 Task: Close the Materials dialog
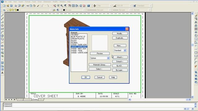pyautogui.click(x=127, y=29)
